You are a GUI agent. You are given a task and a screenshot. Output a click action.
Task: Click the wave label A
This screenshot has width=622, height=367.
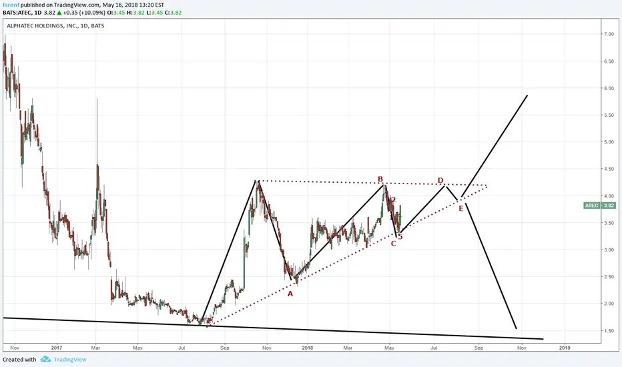(x=290, y=294)
